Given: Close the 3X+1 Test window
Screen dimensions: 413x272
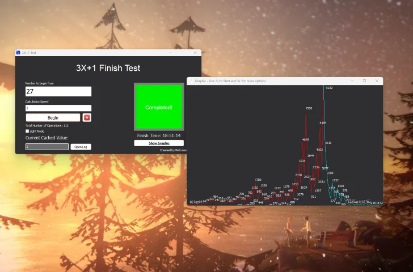Looking at the screenshot, I should tap(195, 53).
